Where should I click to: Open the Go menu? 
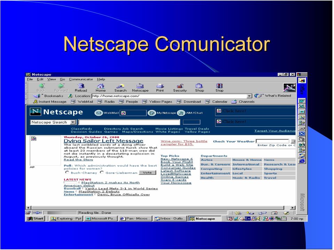62,79
